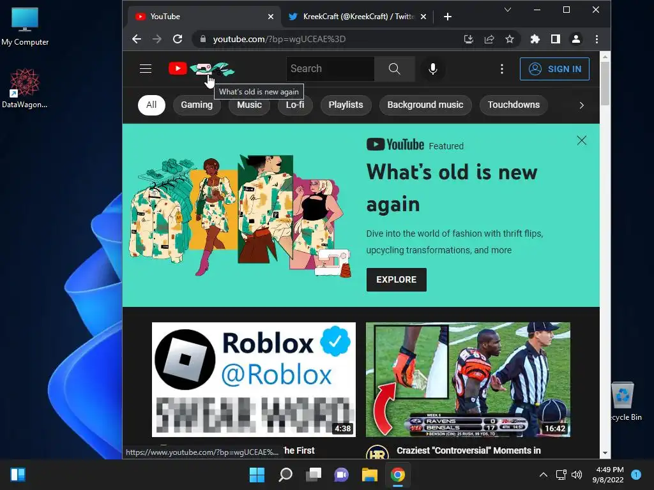Select the Gaming filter chip
The width and height of the screenshot is (654, 490).
coord(197,105)
